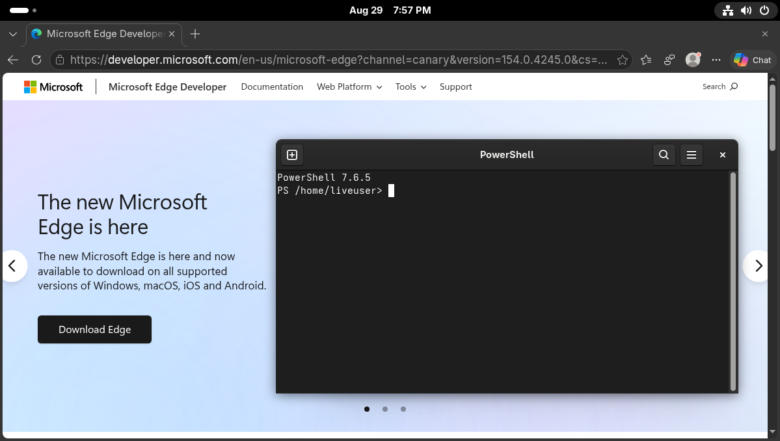780x441 pixels.
Task: Open system menu via network icon
Action: point(728,10)
